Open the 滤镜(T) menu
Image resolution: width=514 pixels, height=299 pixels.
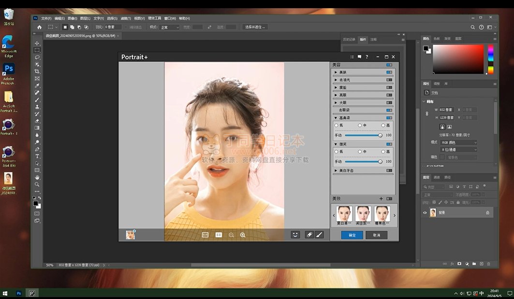[x=125, y=18]
